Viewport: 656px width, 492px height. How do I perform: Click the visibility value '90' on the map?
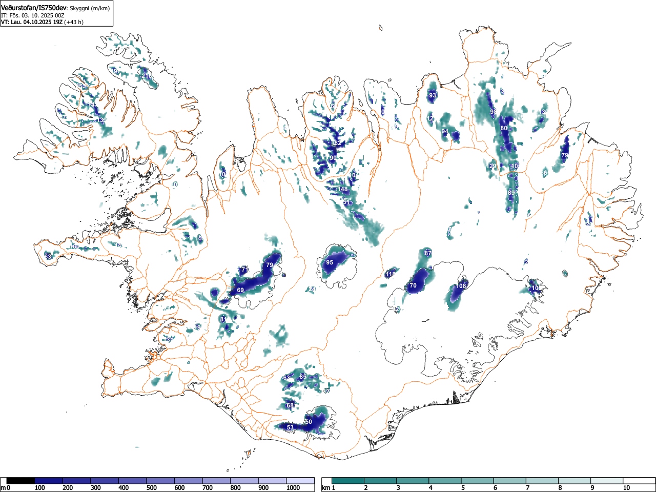[x=333, y=158]
